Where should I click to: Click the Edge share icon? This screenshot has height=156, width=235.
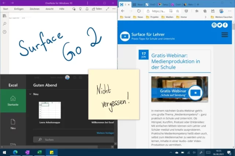point(213,11)
